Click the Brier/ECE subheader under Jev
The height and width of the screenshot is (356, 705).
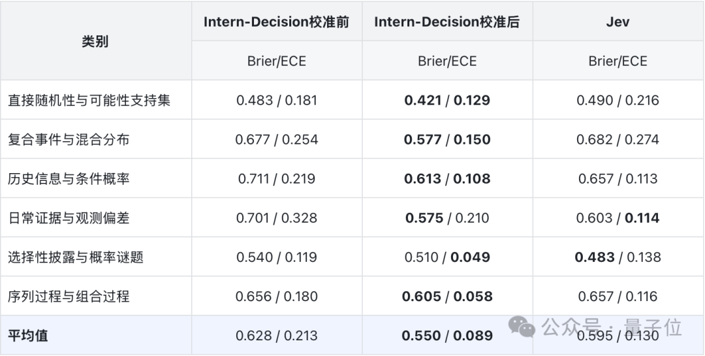[x=618, y=61]
